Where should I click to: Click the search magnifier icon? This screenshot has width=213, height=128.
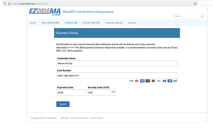point(202,16)
